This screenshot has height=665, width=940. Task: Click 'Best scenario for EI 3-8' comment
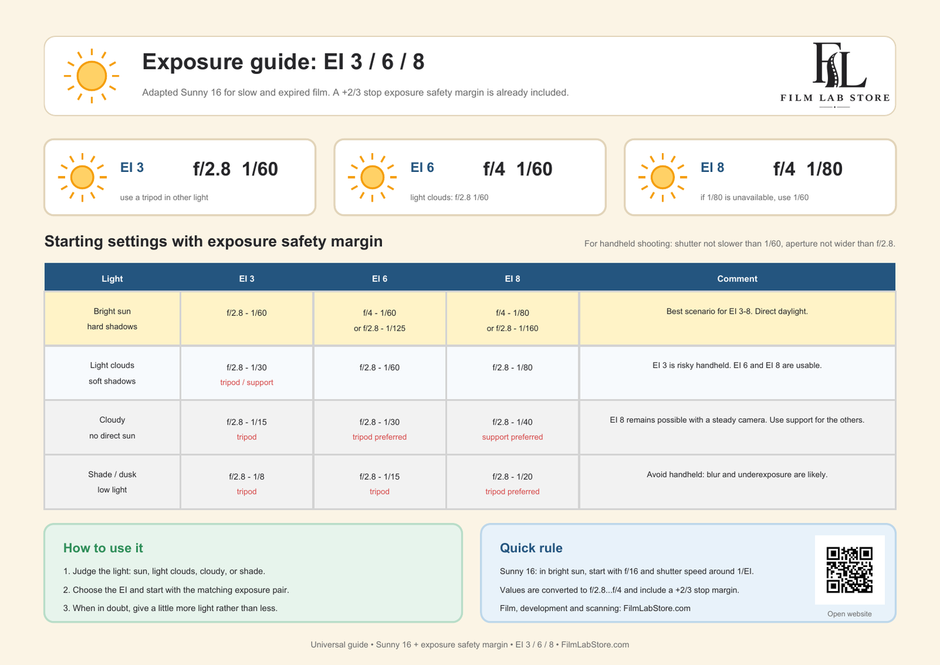click(737, 312)
